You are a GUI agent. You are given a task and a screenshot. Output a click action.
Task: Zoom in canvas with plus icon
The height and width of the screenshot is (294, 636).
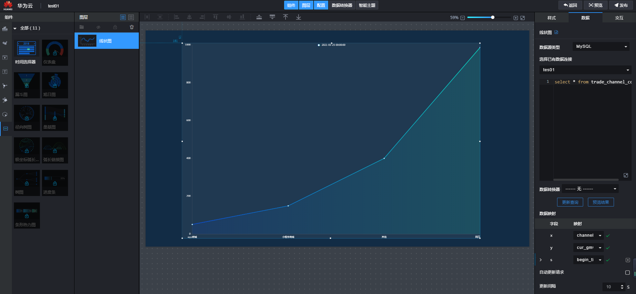(x=516, y=18)
